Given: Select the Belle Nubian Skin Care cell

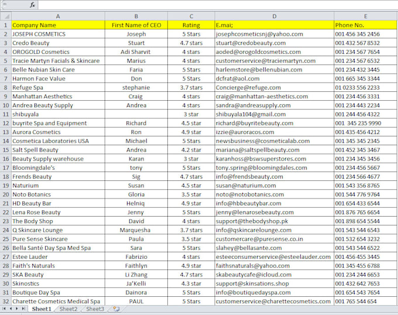Looking at the screenshot, I should pyautogui.click(x=58, y=70).
